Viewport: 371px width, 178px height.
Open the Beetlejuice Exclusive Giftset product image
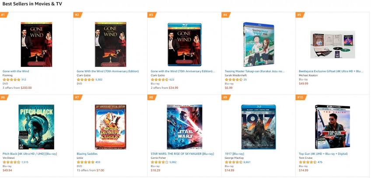(x=332, y=45)
